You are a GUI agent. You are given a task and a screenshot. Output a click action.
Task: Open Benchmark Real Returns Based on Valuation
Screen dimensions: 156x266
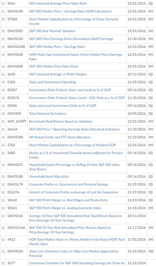tap(61, 121)
